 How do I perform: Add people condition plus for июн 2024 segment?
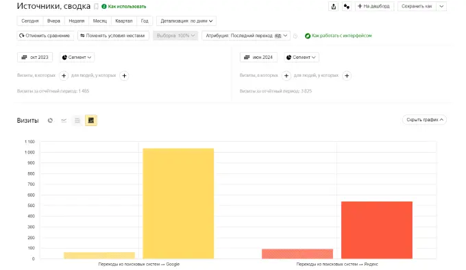347,76
